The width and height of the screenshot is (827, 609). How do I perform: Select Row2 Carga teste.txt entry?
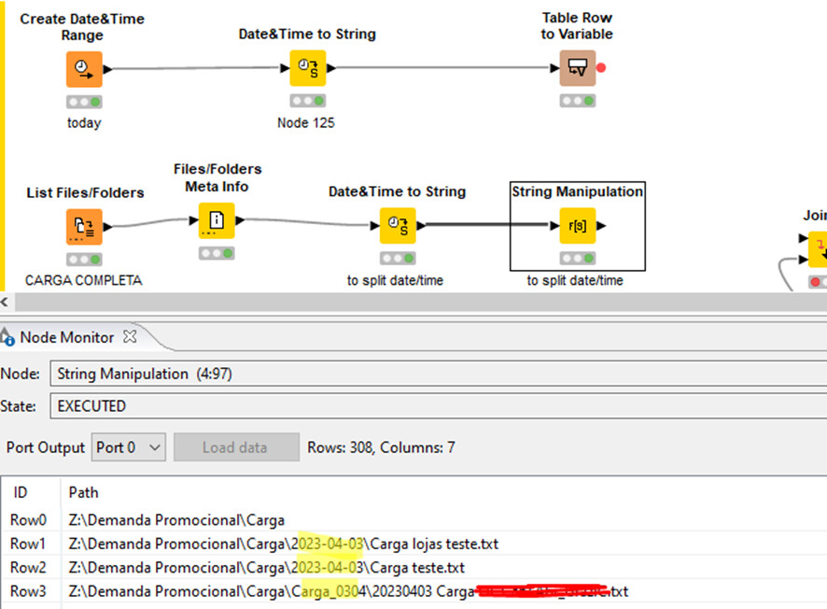pyautogui.click(x=266, y=567)
